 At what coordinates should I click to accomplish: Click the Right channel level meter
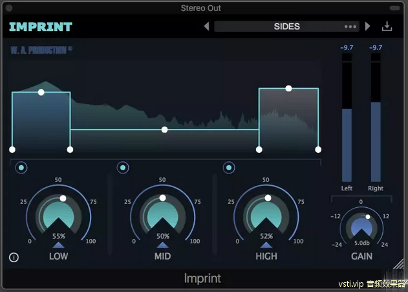pos(376,118)
